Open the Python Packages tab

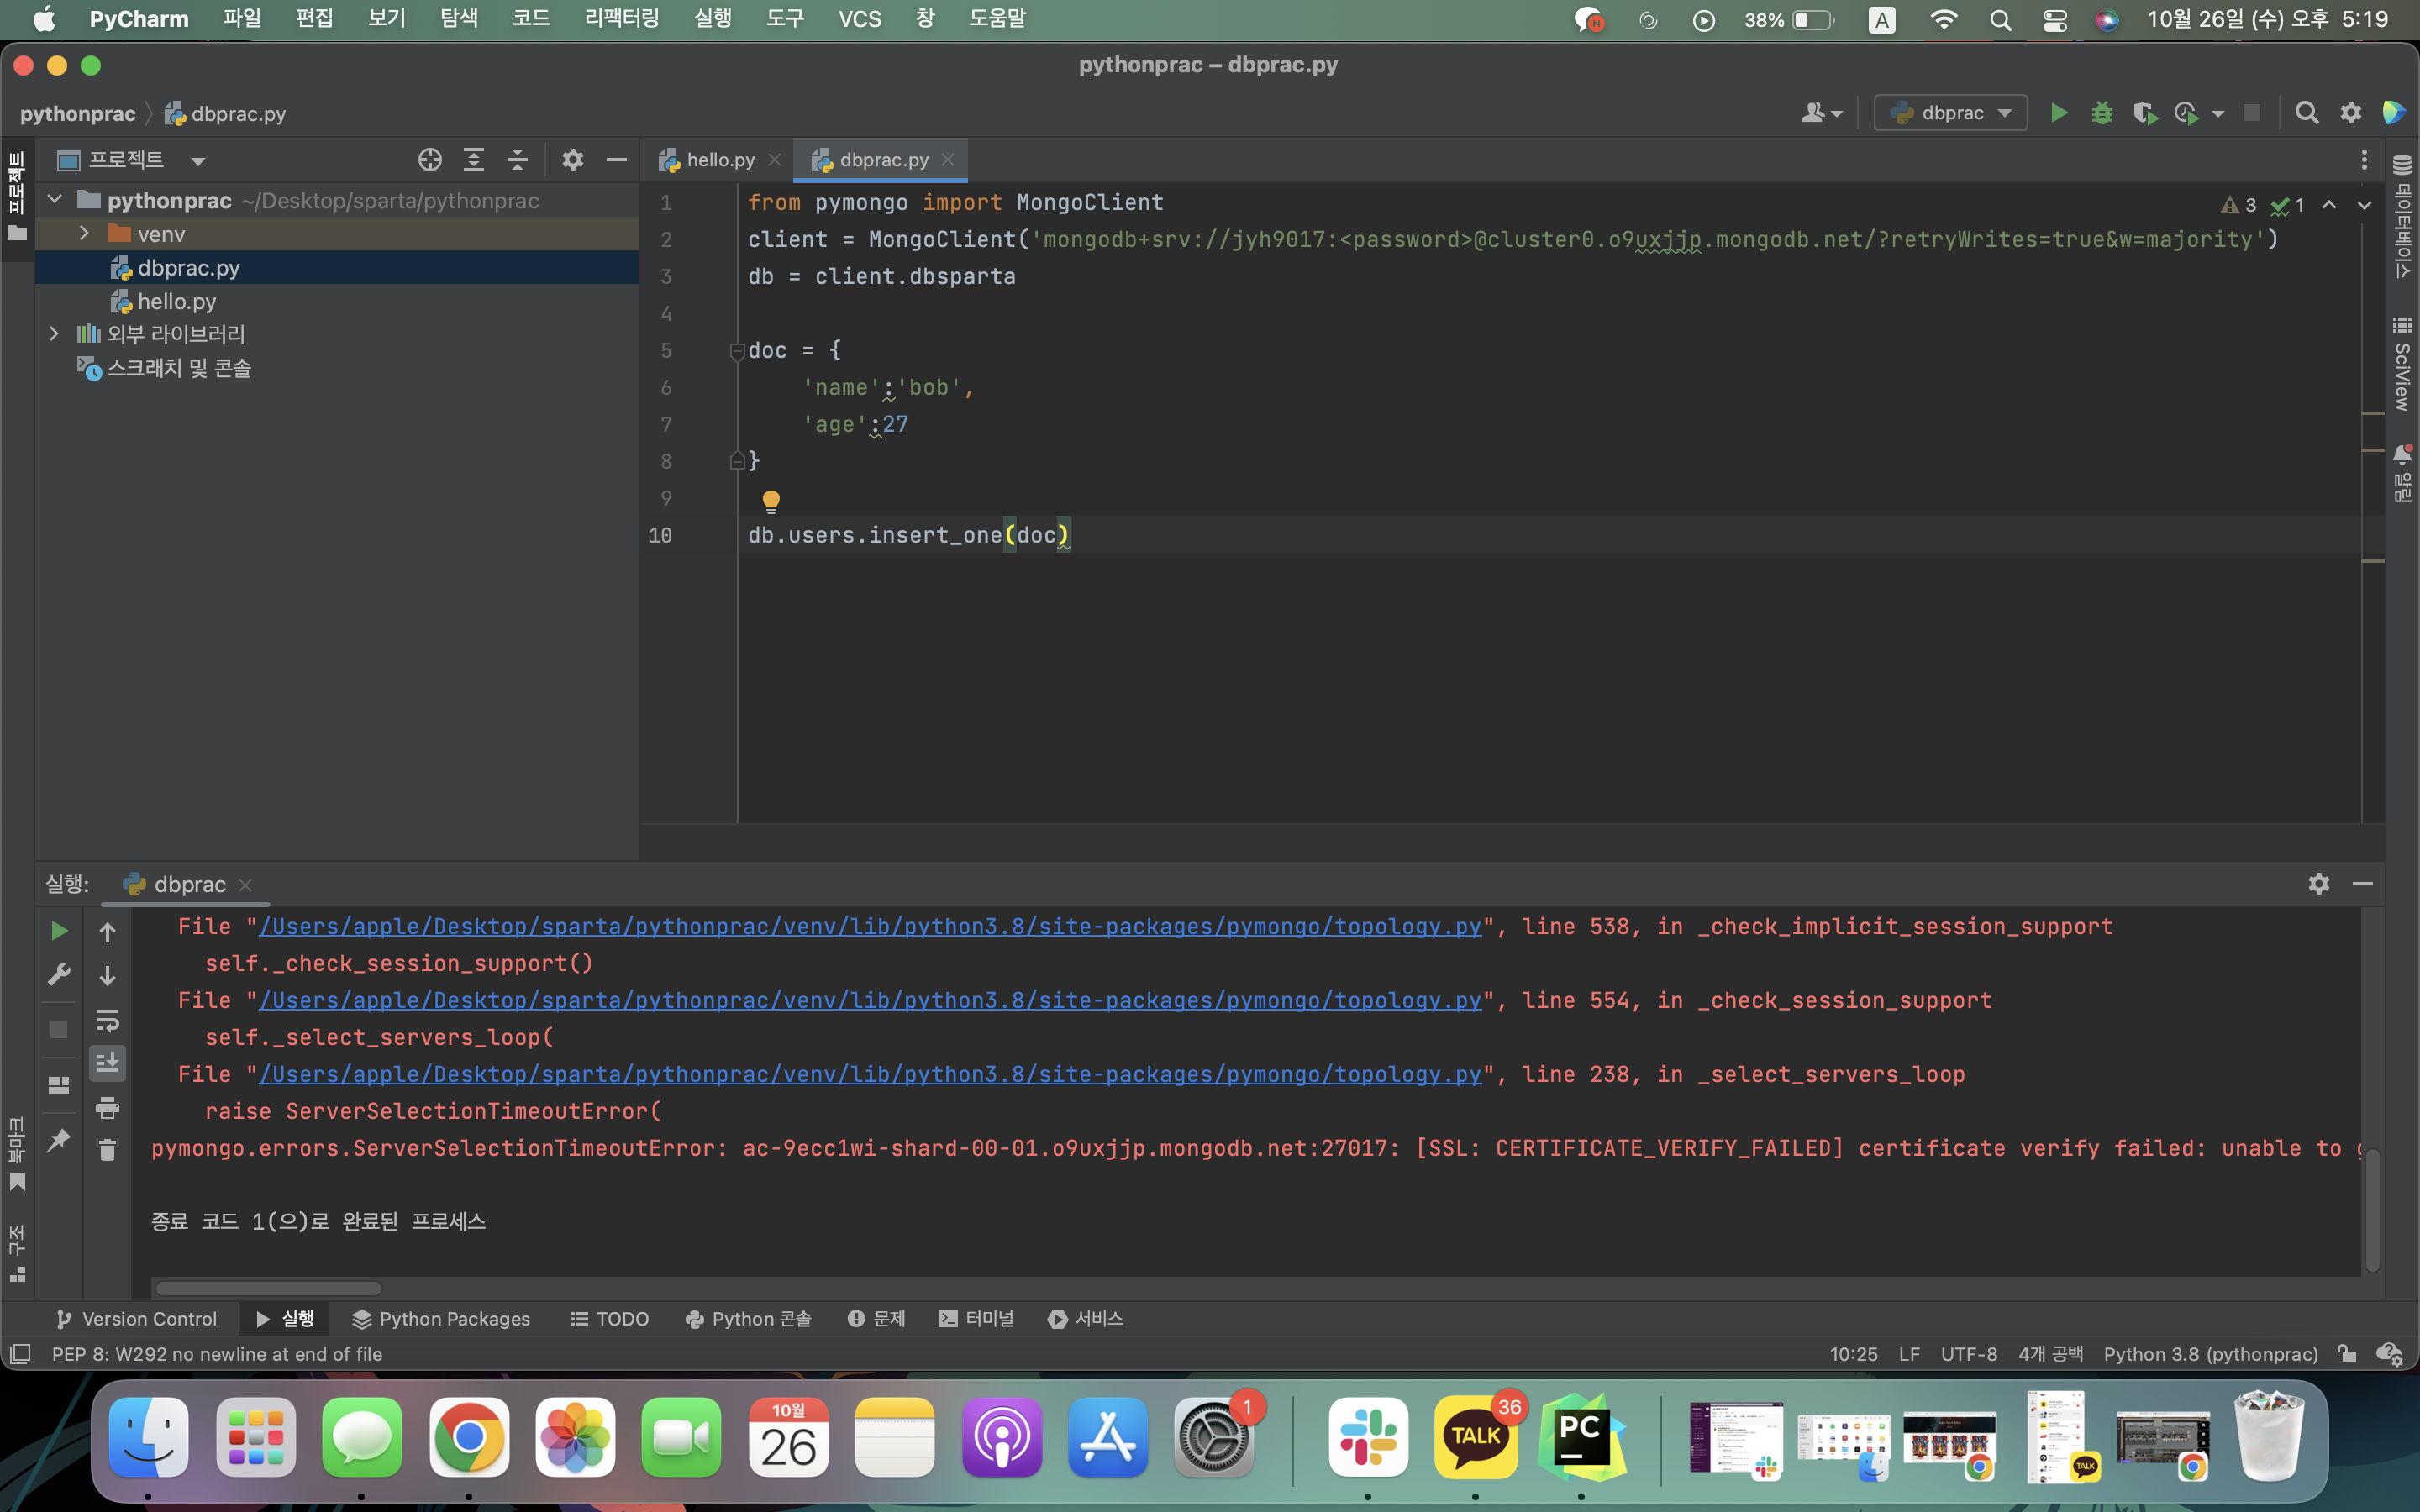coord(441,1319)
